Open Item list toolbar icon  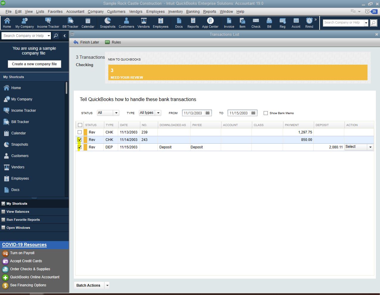click(243, 23)
